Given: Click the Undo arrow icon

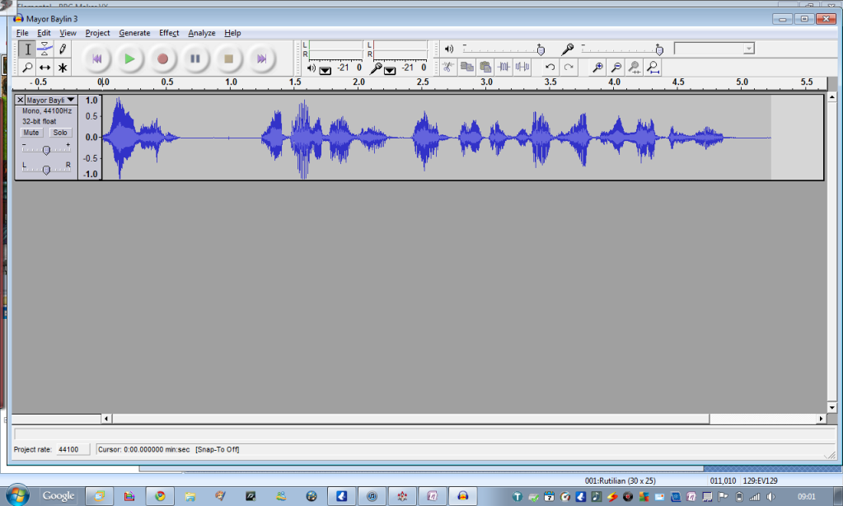Looking at the screenshot, I should (x=550, y=68).
